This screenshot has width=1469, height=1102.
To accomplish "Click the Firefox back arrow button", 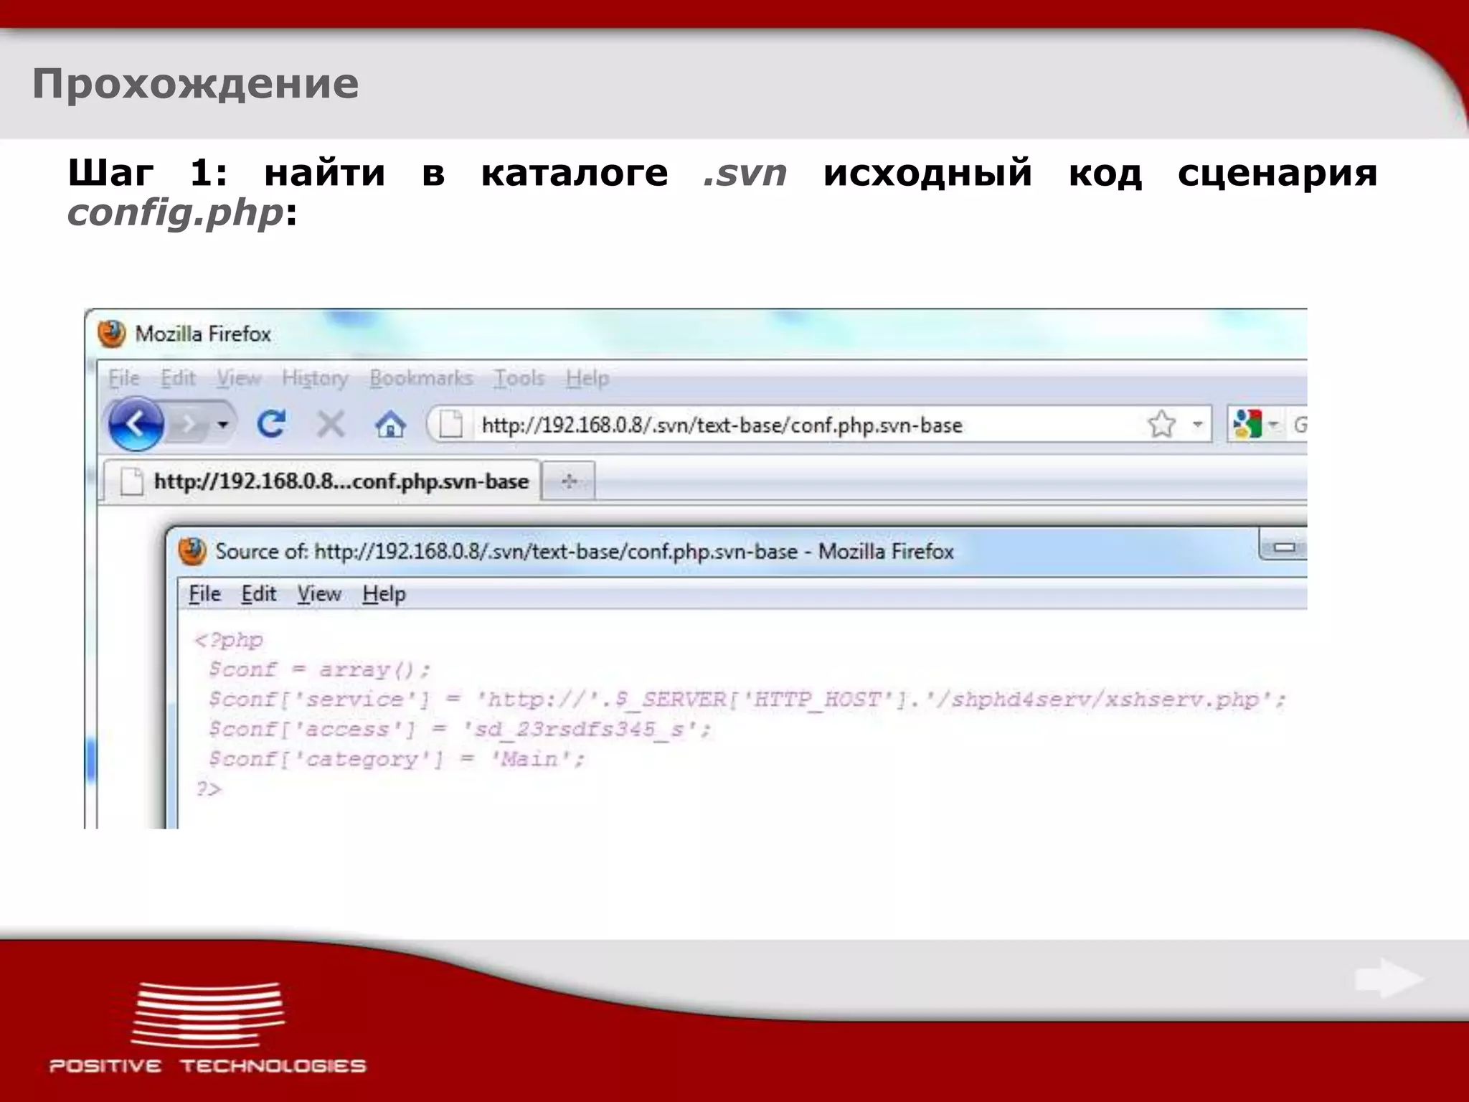I will click(136, 424).
